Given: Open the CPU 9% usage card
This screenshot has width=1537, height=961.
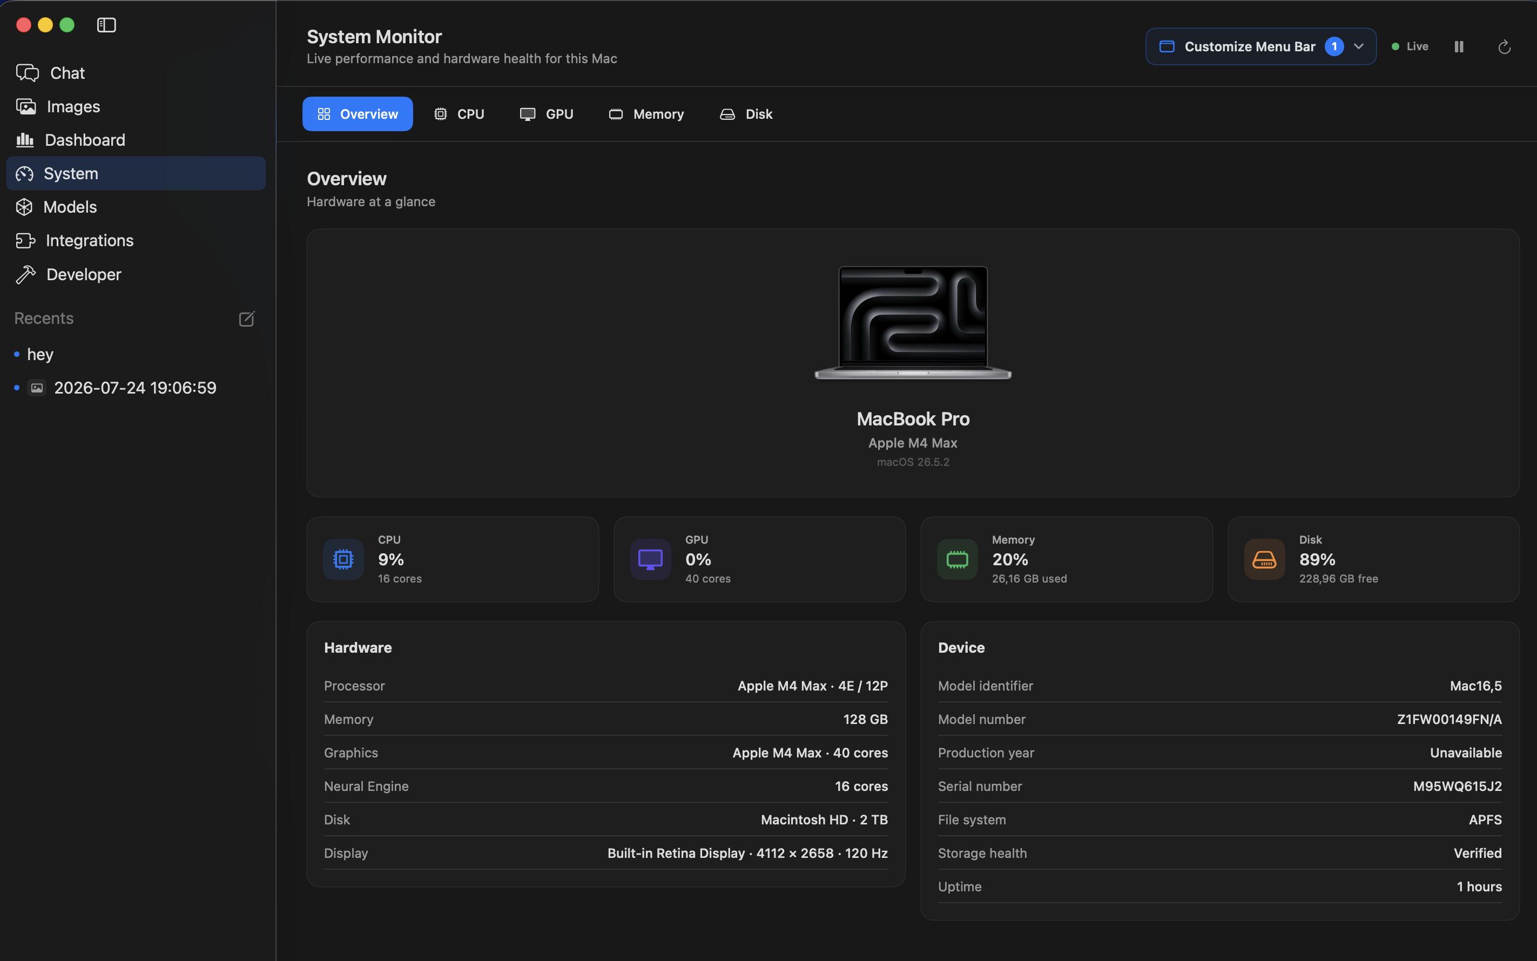Looking at the screenshot, I should [453, 559].
